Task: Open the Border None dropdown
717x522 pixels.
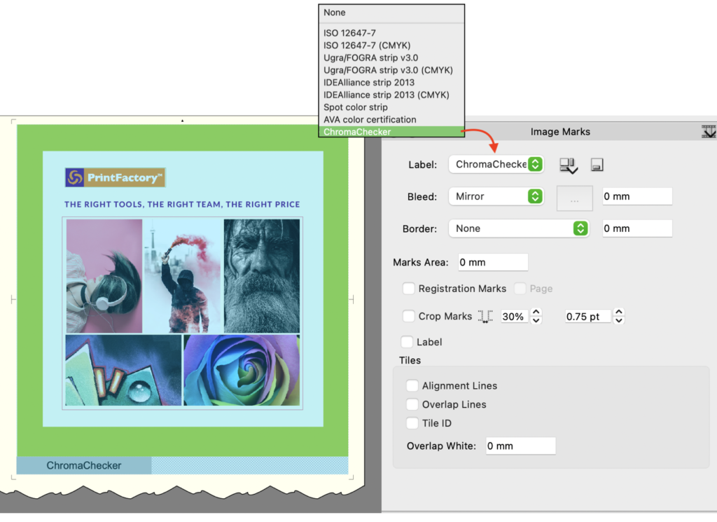Action: point(519,228)
